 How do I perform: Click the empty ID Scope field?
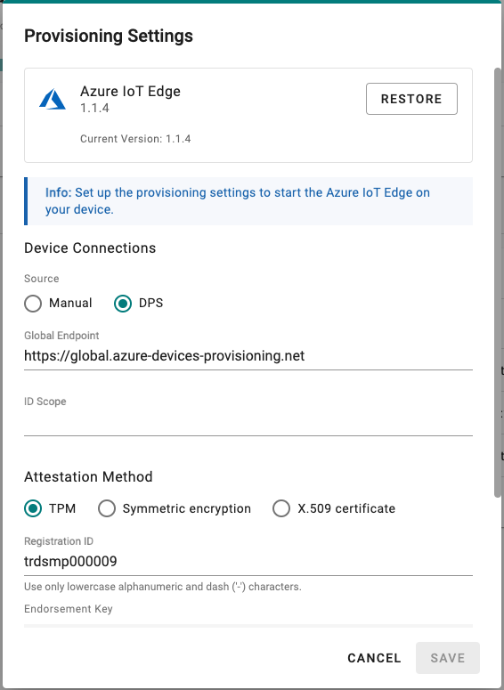click(248, 422)
